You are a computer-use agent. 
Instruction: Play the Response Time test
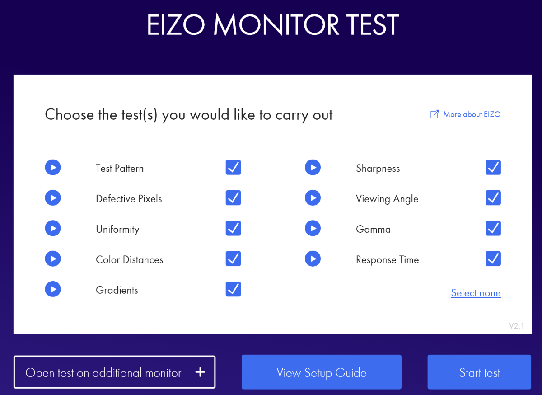tap(313, 259)
